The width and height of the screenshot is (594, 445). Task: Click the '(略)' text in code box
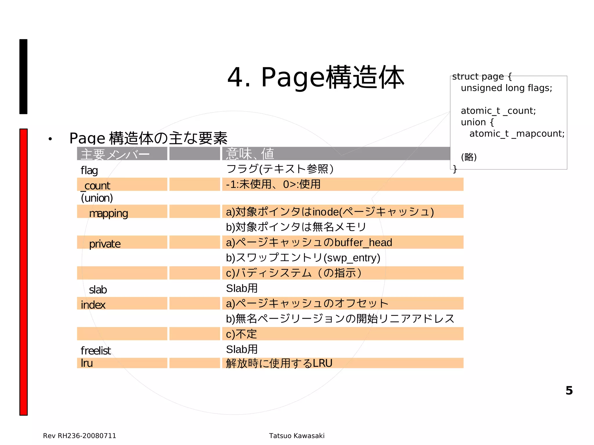pyautogui.click(x=469, y=157)
